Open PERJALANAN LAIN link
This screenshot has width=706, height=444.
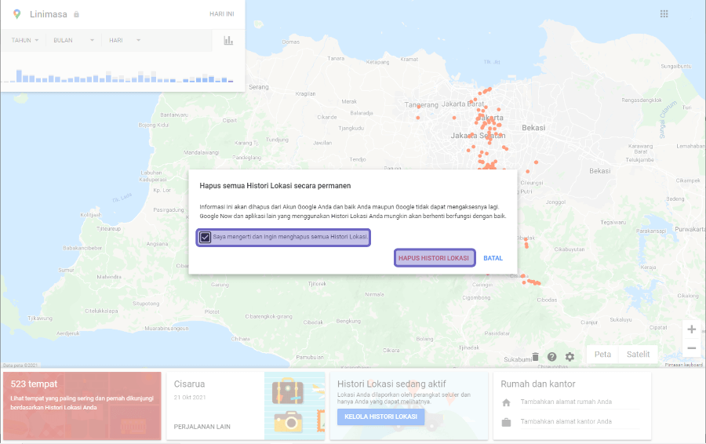coord(202,427)
